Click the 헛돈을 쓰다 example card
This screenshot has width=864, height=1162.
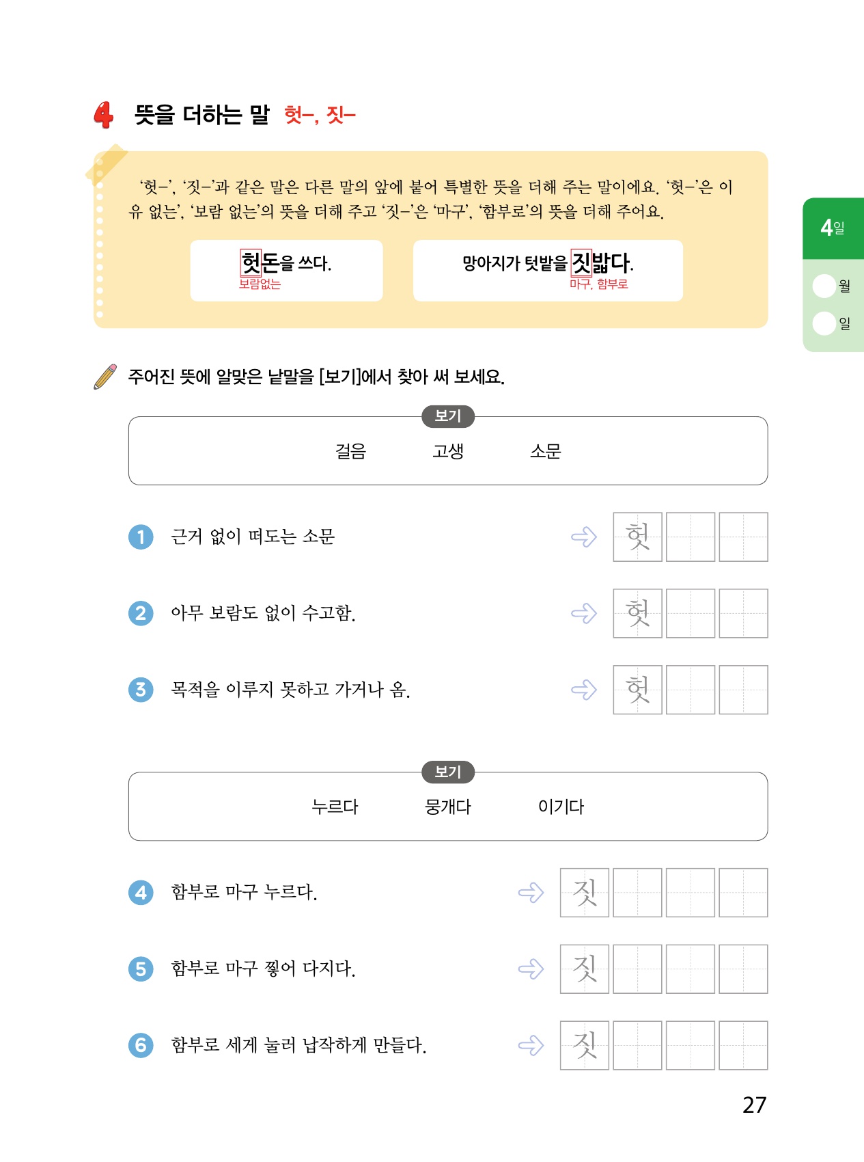[x=286, y=270]
